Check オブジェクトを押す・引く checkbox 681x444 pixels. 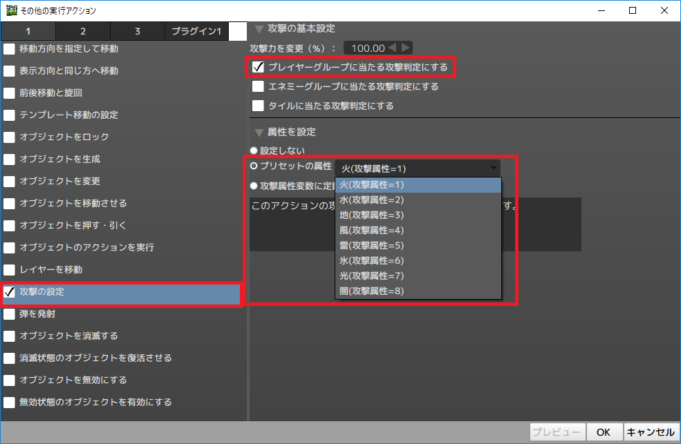click(9, 226)
